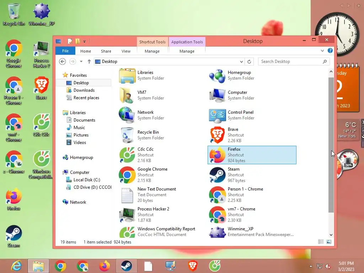Select Process Hacker 2 in Explorer list

coord(162,215)
